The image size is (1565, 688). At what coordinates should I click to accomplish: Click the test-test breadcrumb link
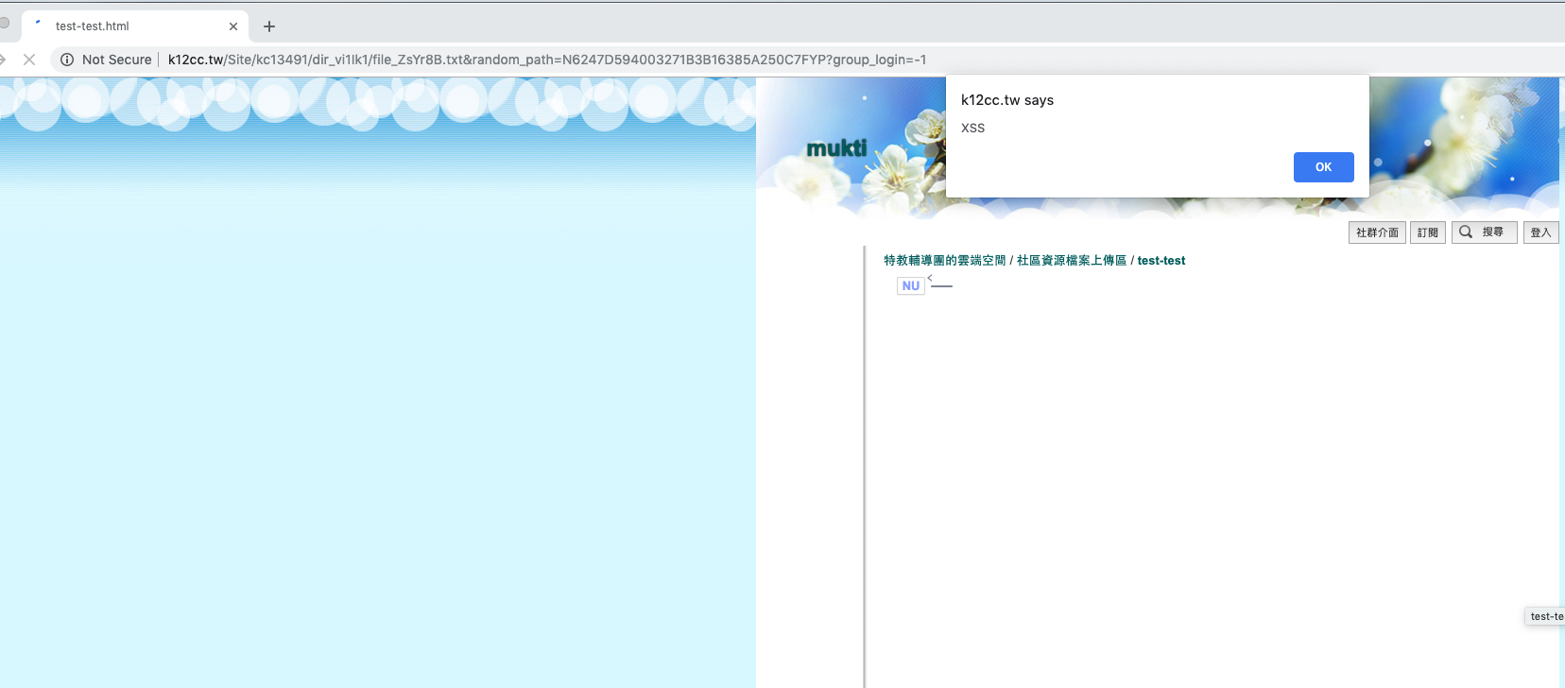point(1161,261)
